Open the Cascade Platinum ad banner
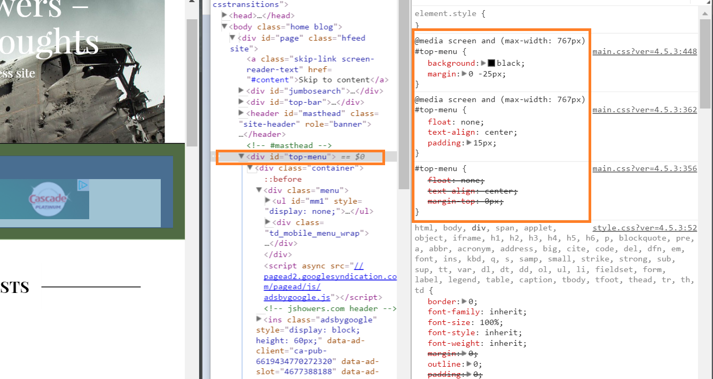The image size is (713, 379). (x=44, y=199)
